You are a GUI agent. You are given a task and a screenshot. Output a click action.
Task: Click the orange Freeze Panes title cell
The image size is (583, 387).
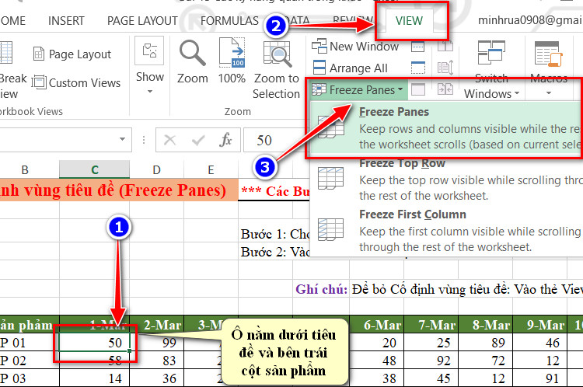119,190
